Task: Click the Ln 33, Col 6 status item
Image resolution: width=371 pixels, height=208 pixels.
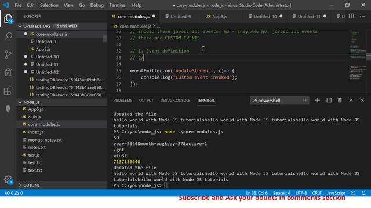Action: point(257,193)
